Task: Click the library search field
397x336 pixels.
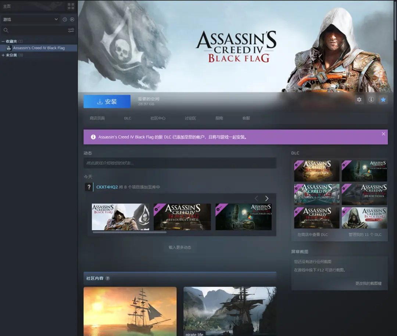Action: pos(38,30)
